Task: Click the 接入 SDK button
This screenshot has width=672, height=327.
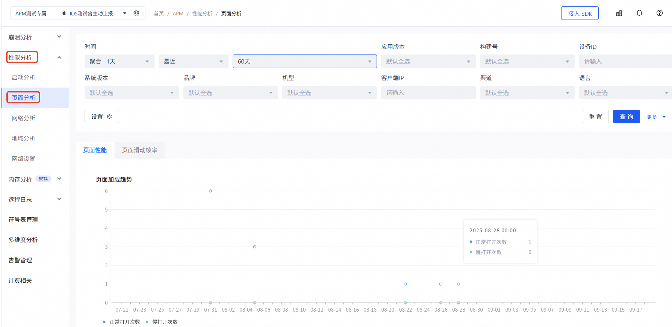Action: click(x=580, y=13)
